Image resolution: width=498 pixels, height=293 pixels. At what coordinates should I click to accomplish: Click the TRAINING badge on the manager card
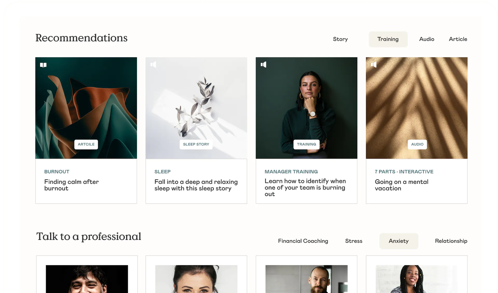(306, 144)
